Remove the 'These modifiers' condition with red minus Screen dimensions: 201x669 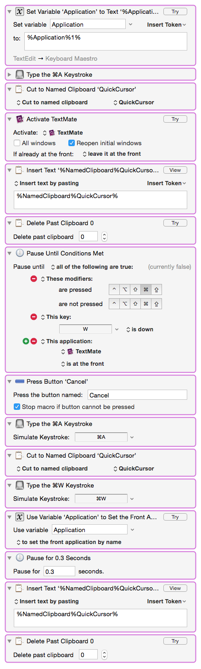tap(33, 278)
